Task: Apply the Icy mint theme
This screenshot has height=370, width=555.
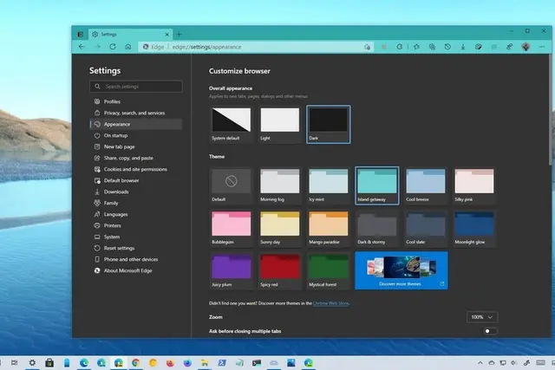Action: click(x=329, y=185)
